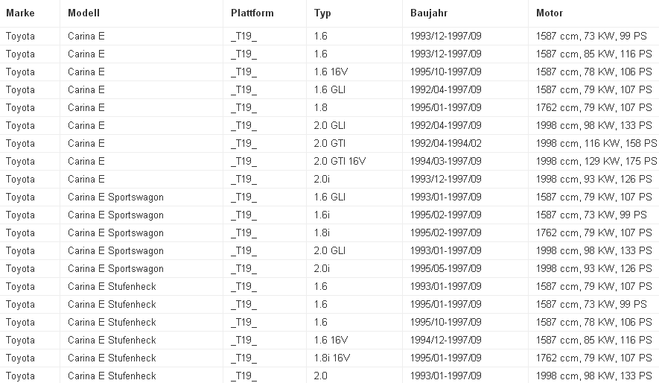Image resolution: width=659 pixels, height=383 pixels.
Task: Click the Plattform column header
Action: [x=252, y=13]
